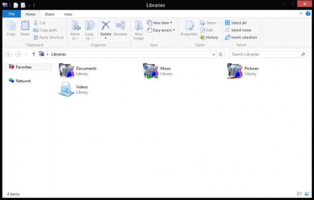The width and height of the screenshot is (314, 200).
Task: Switch to Details view in status bar
Action: 299,194
